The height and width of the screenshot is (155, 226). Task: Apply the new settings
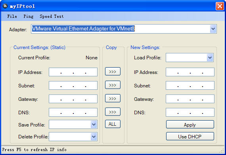(190, 125)
